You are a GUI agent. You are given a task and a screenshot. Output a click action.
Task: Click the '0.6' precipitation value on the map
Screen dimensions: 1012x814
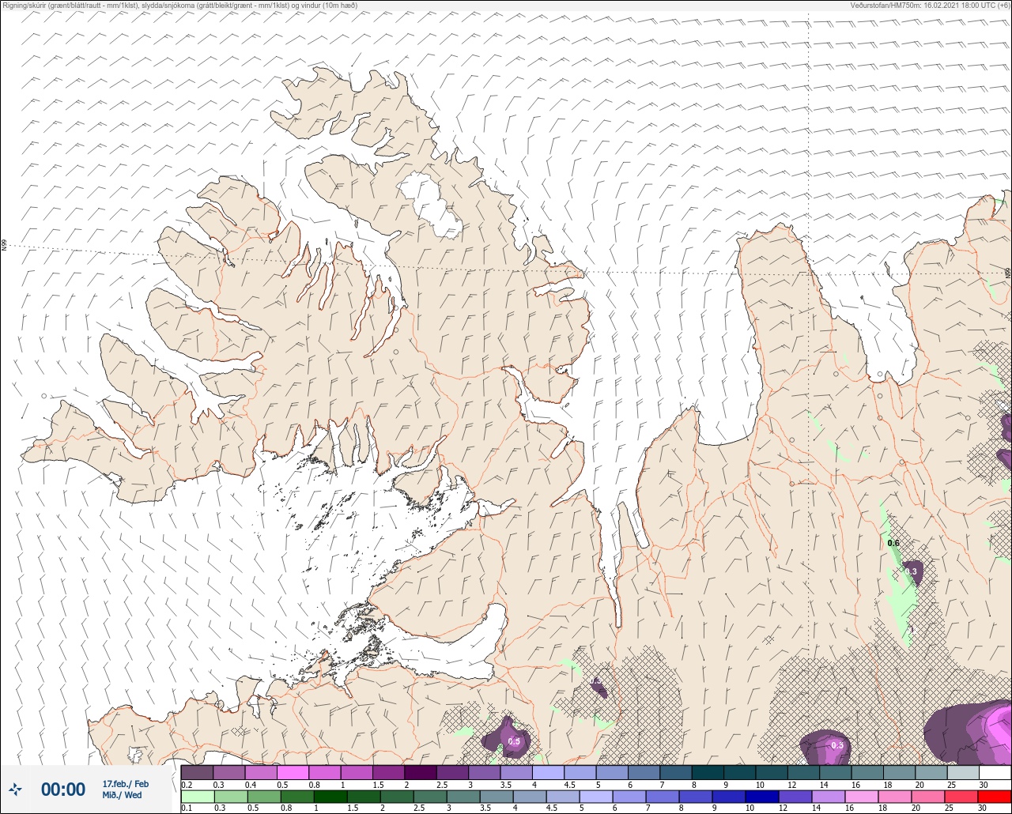tap(893, 543)
